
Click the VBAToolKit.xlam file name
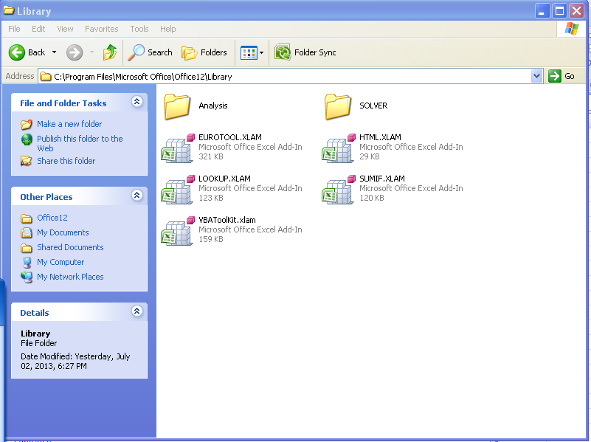(x=227, y=220)
